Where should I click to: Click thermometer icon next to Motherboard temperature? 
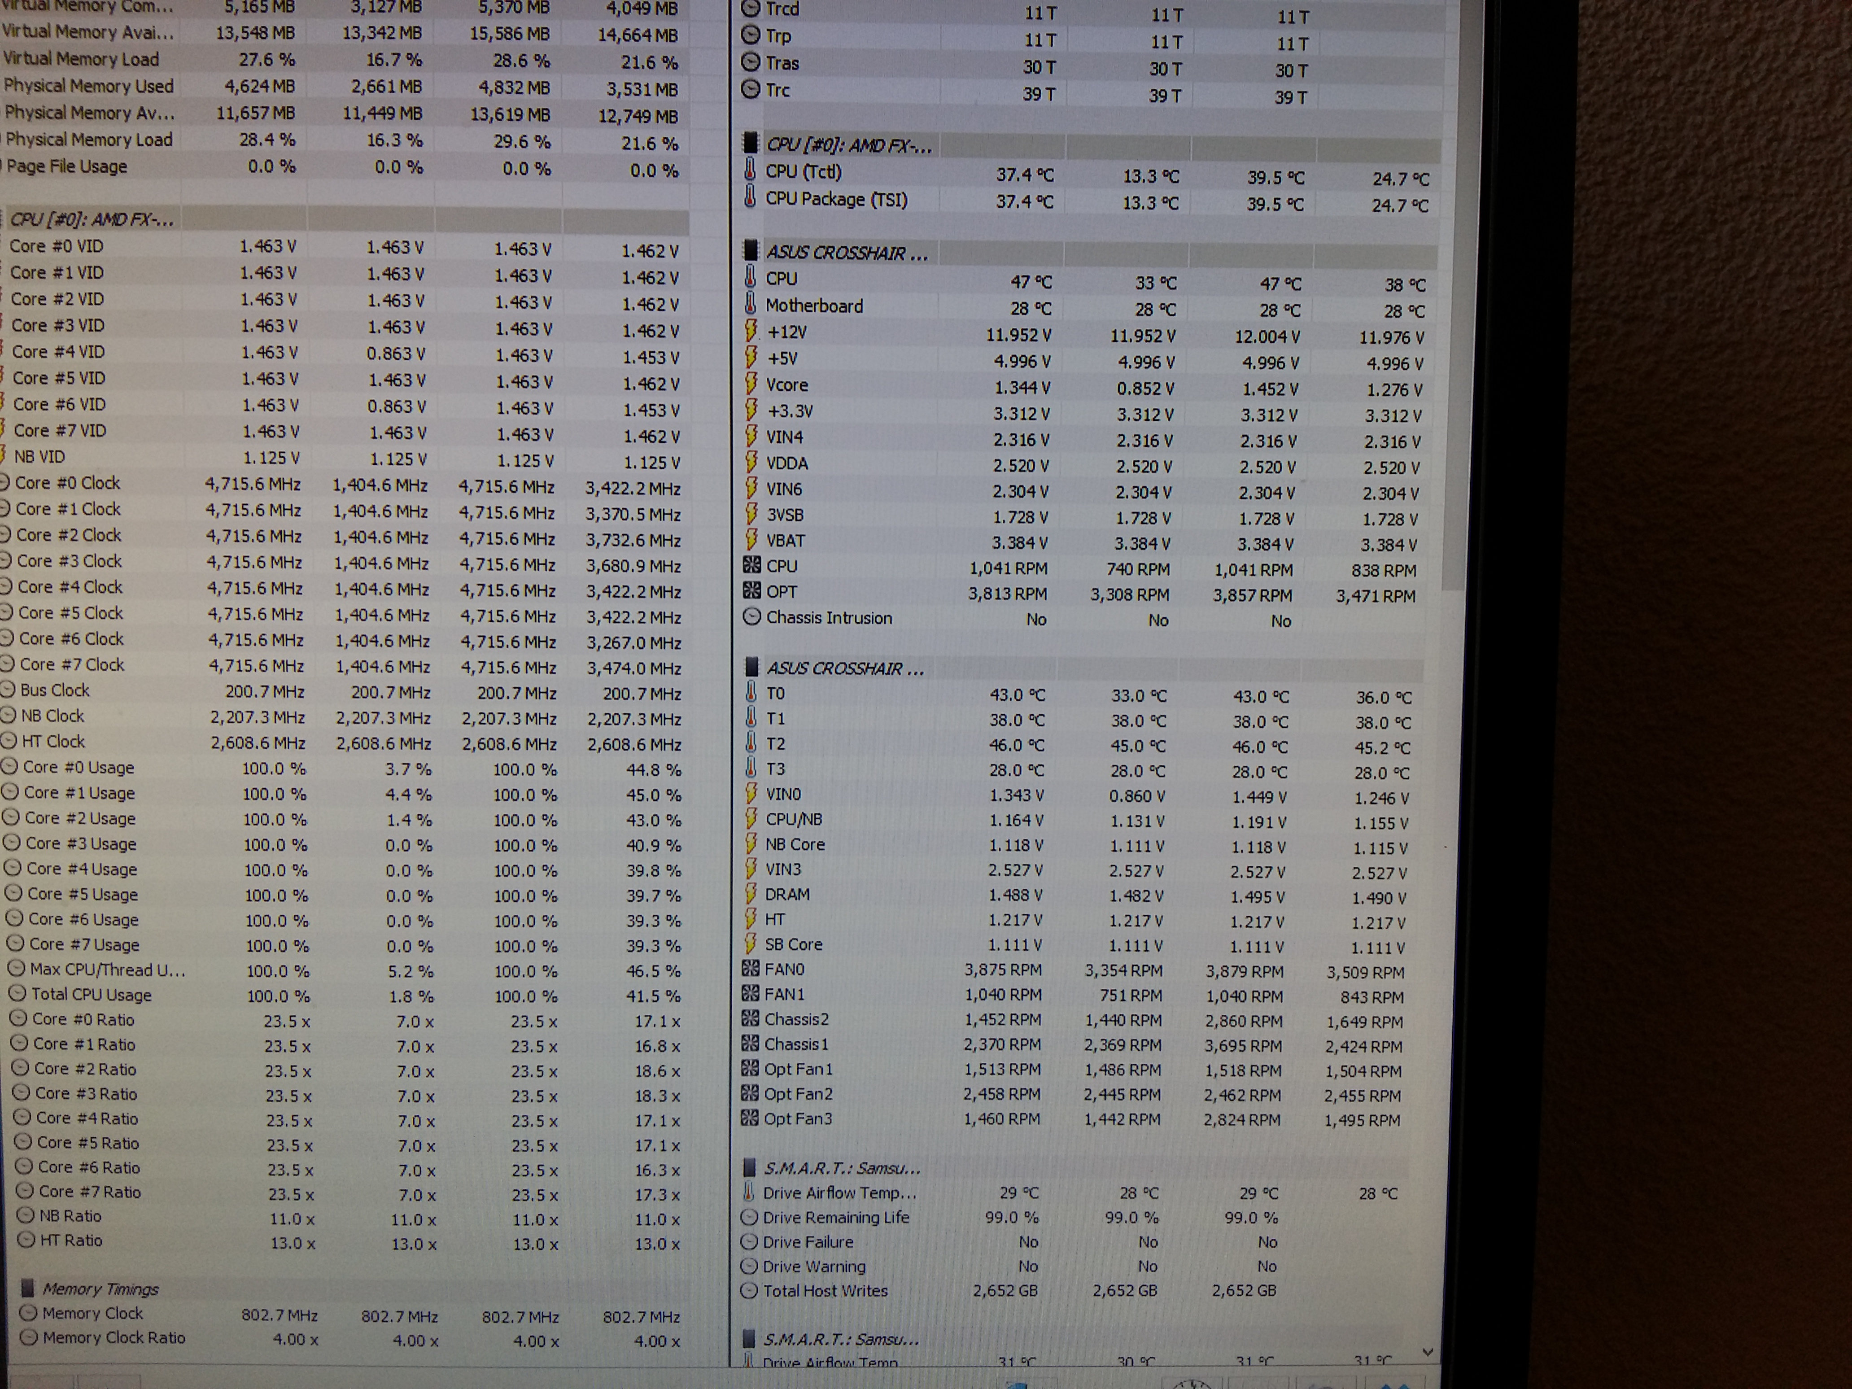[x=750, y=305]
